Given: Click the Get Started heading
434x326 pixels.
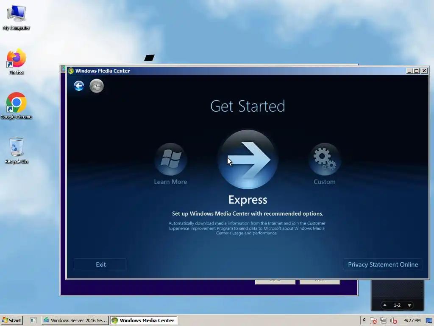Looking at the screenshot, I should click(x=248, y=106).
